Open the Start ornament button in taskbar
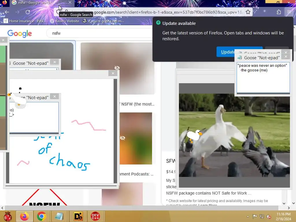 coord(8,216)
